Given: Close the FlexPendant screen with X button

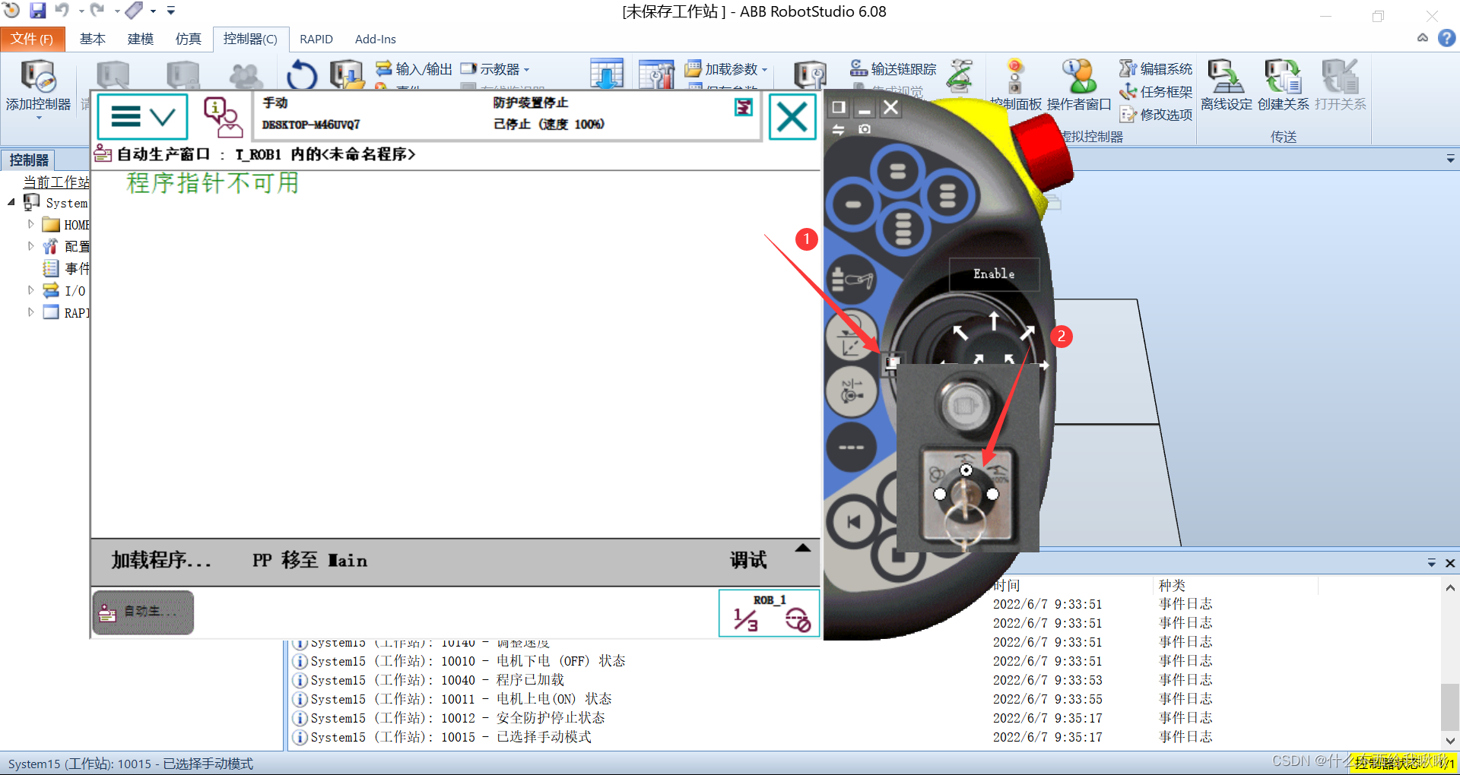Looking at the screenshot, I should click(792, 117).
